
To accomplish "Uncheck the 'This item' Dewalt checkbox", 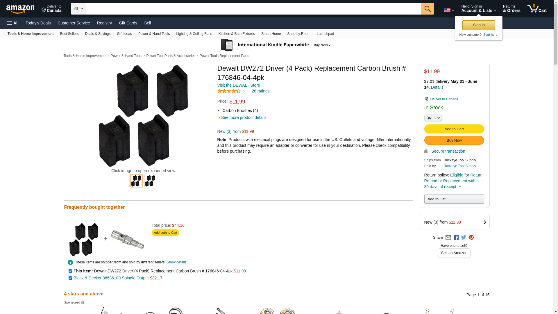I will pyautogui.click(x=70, y=271).
